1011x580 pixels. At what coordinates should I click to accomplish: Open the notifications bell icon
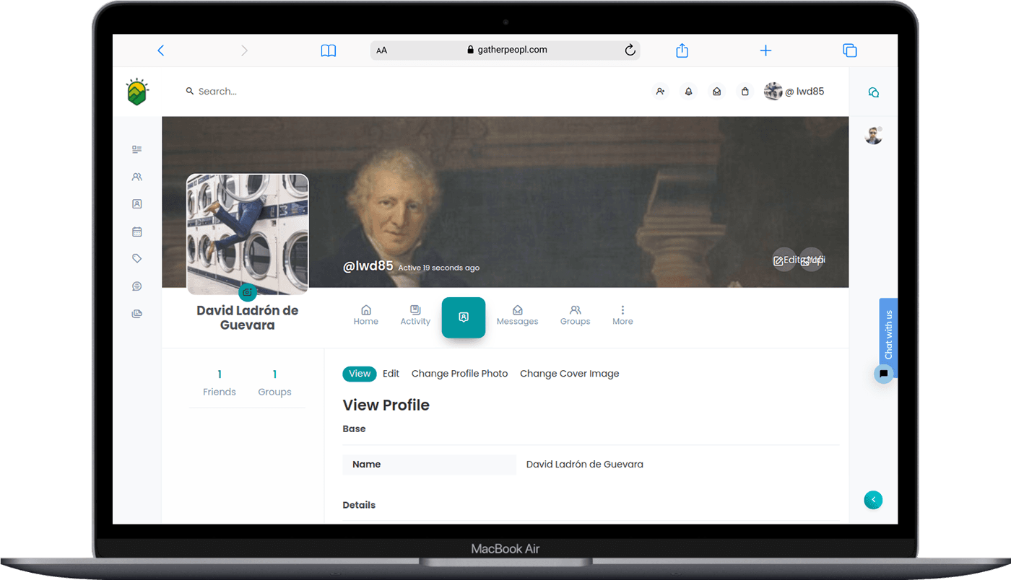click(x=688, y=92)
